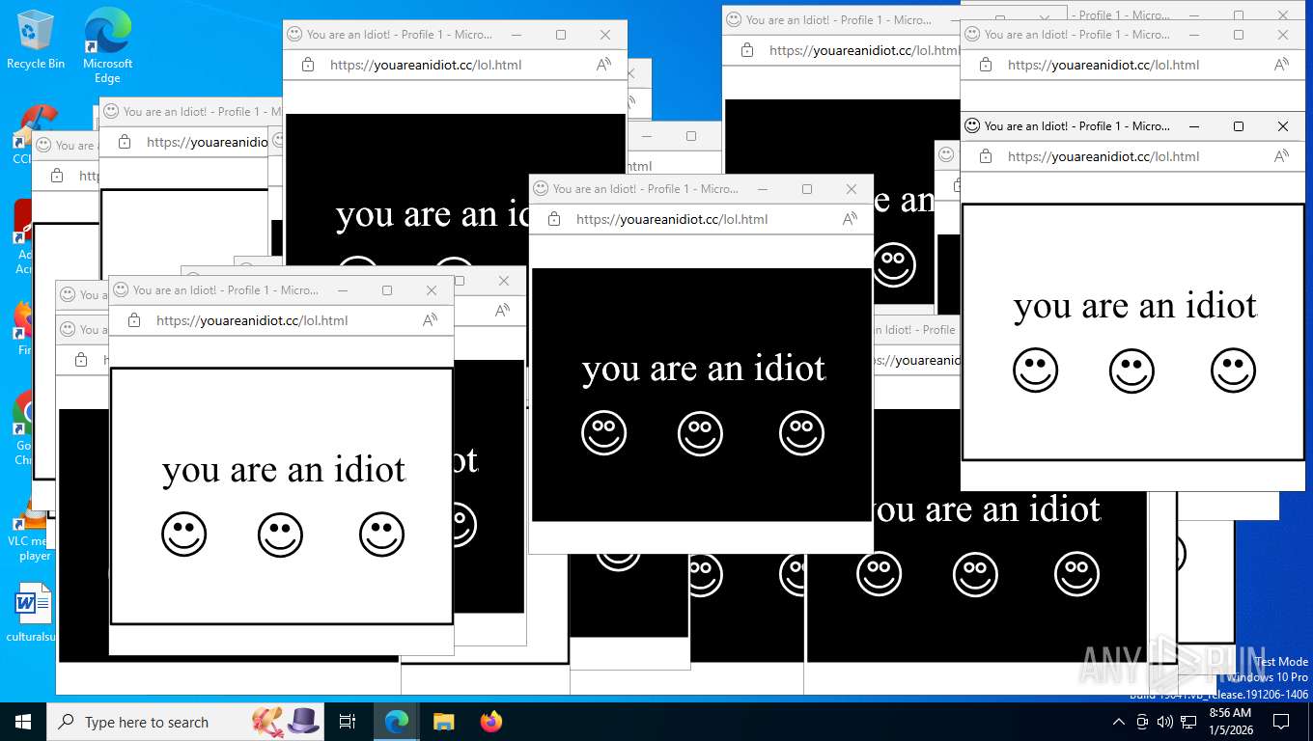Click the middle smiley face in the center black page
Image resolution: width=1313 pixels, height=741 pixels.
click(700, 433)
